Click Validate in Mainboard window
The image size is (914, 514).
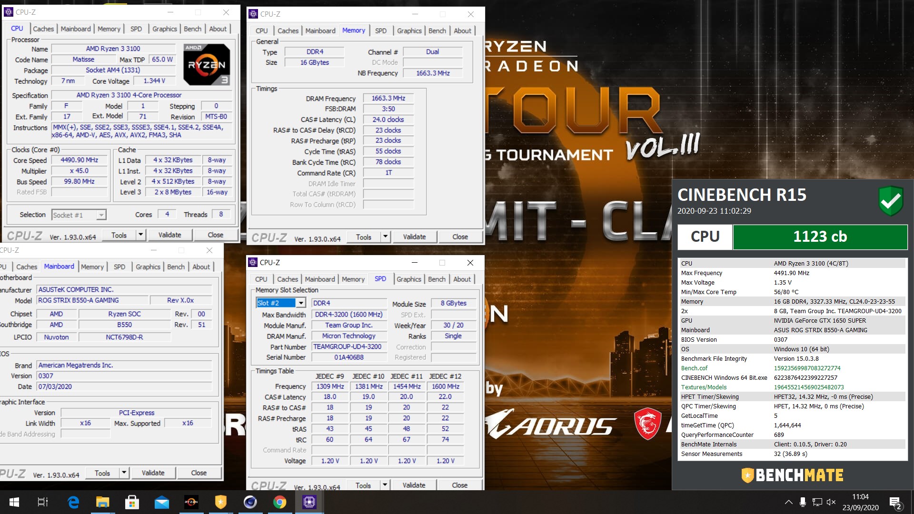point(153,473)
